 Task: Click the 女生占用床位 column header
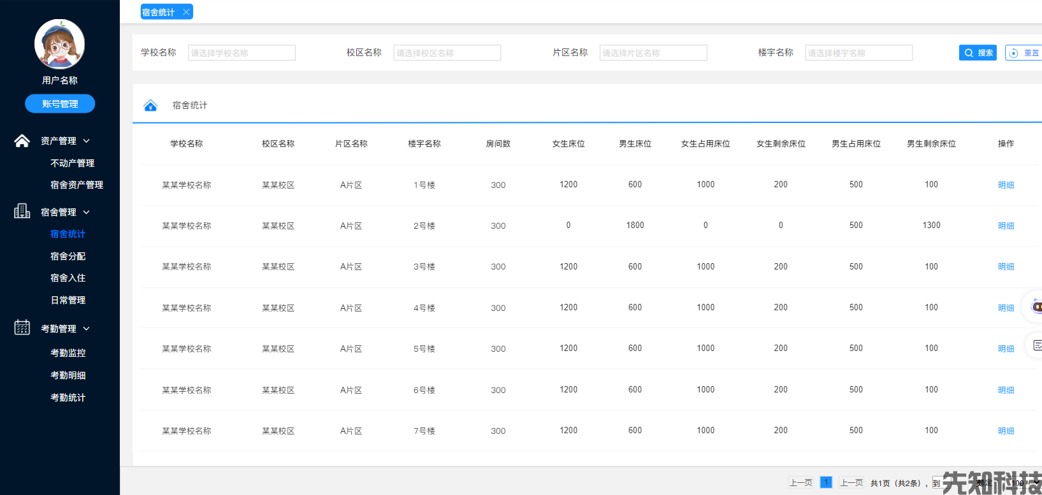[x=706, y=144]
